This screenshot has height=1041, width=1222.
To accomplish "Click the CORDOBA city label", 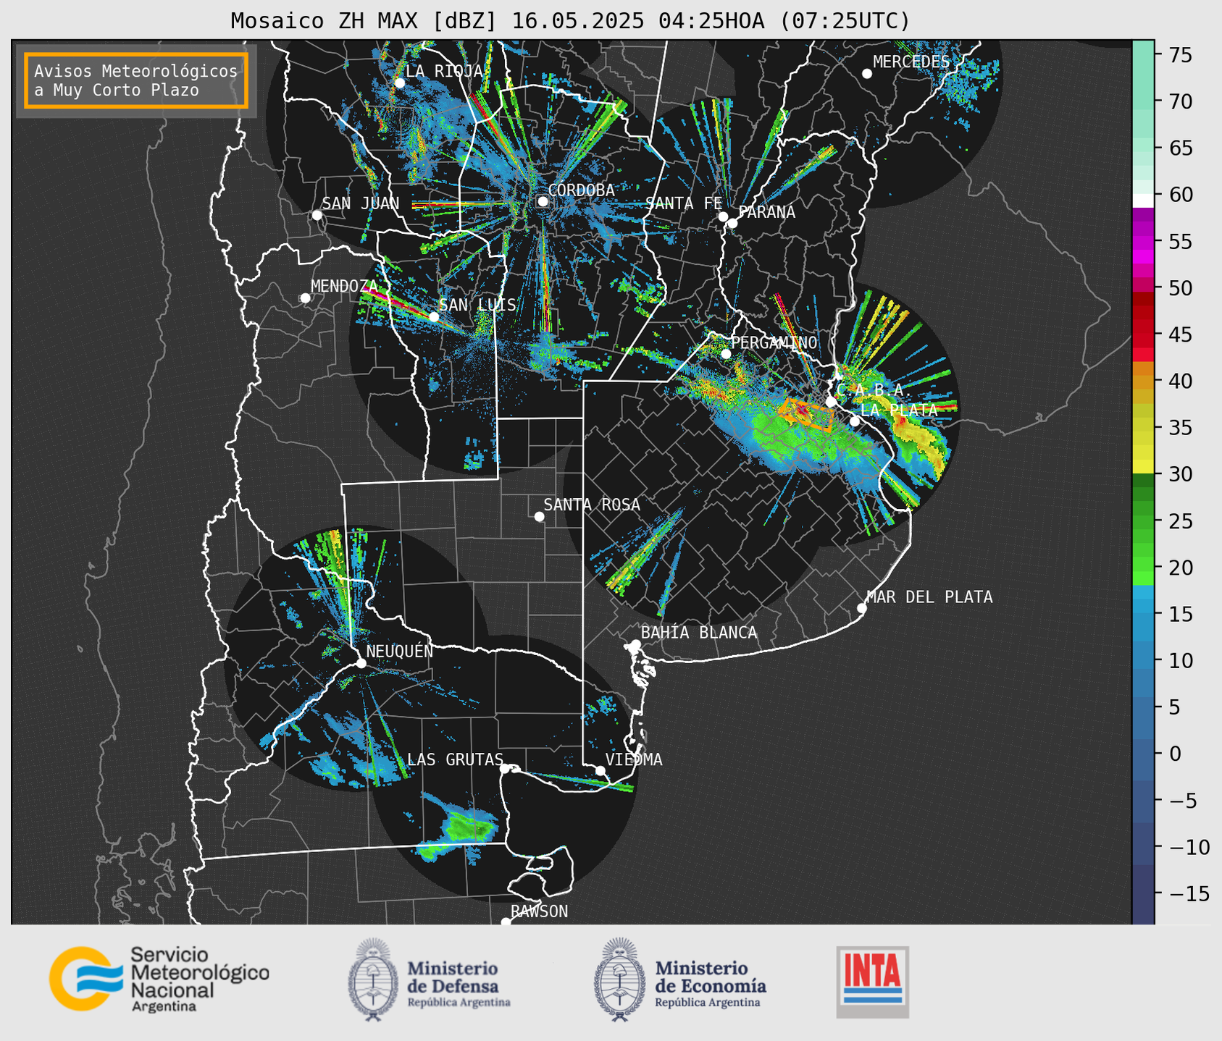I will (581, 190).
